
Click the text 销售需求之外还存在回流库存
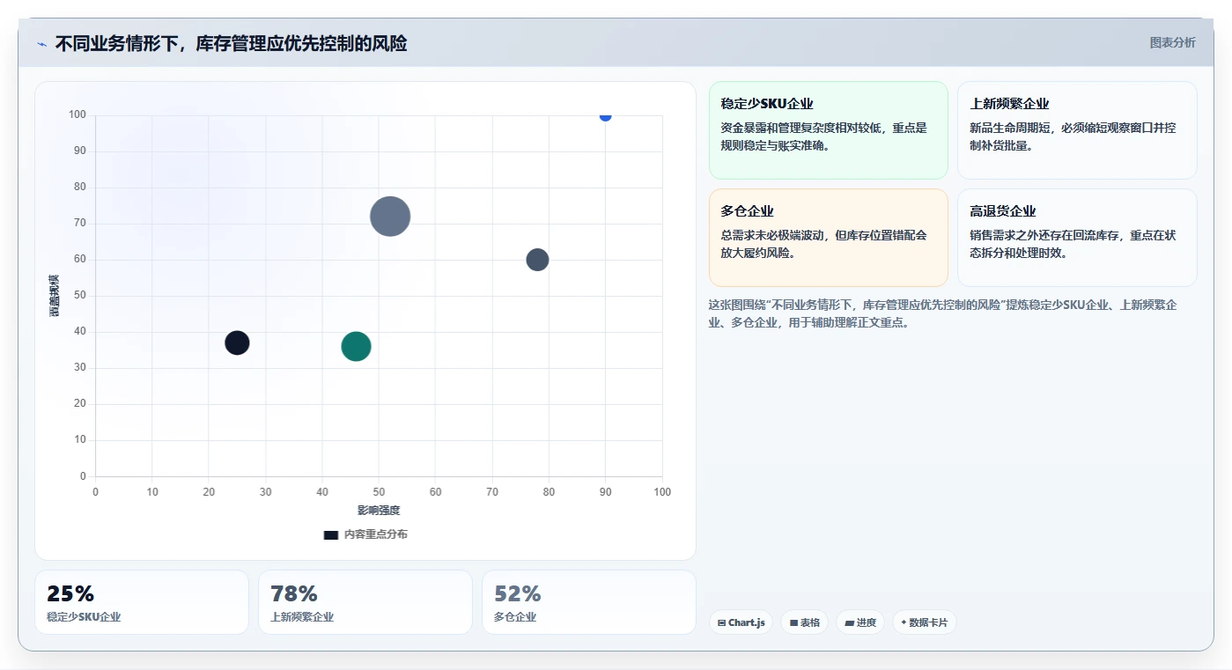[x=1045, y=235]
